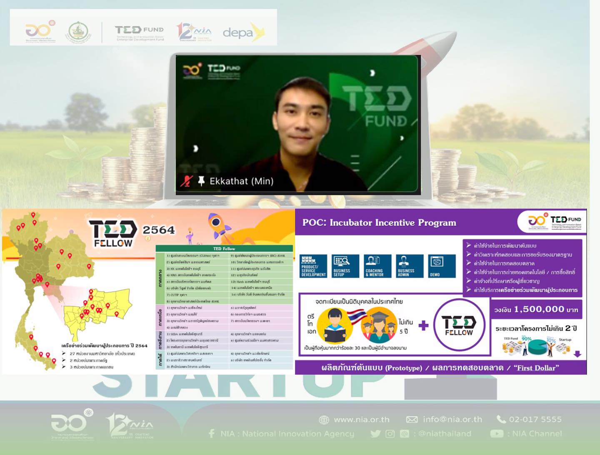Click the underlined First Dollar text
The width and height of the screenshot is (600, 455).
coord(536,368)
